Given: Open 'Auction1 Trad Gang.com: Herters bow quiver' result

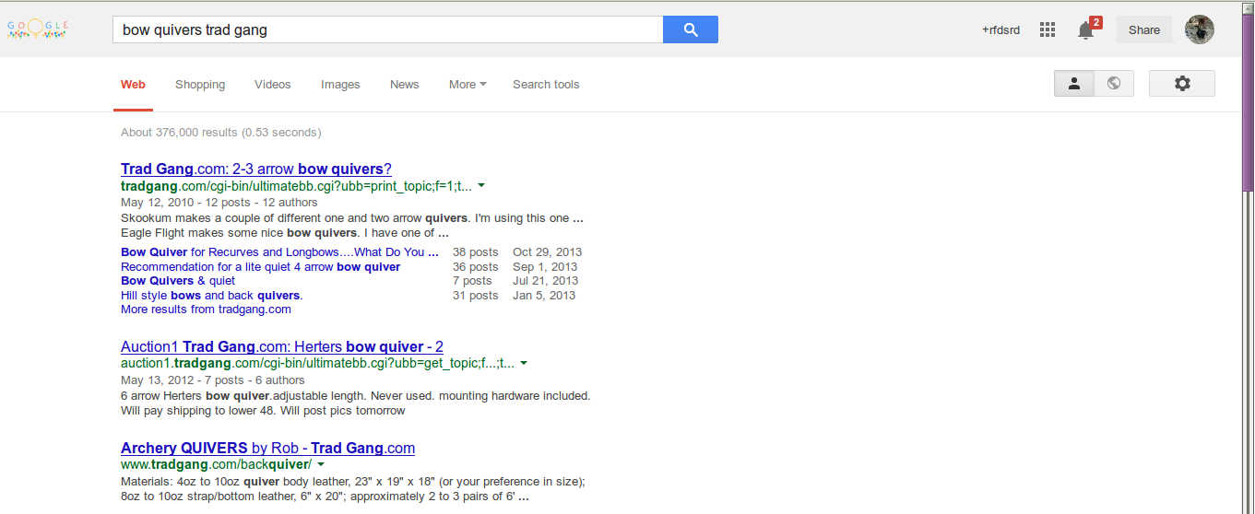Looking at the screenshot, I should [x=282, y=346].
